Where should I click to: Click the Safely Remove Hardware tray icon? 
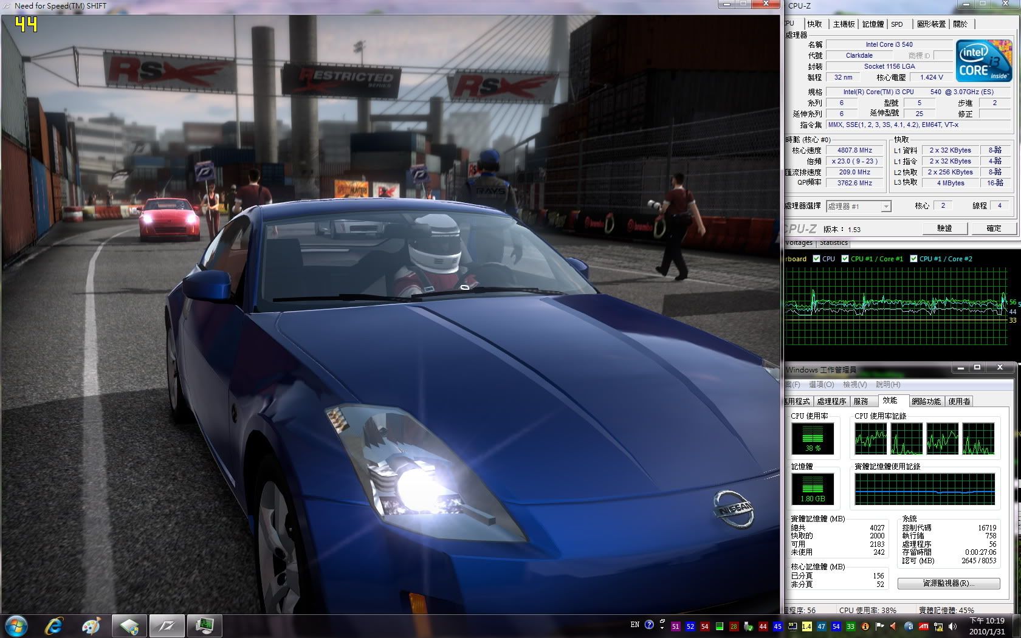748,626
